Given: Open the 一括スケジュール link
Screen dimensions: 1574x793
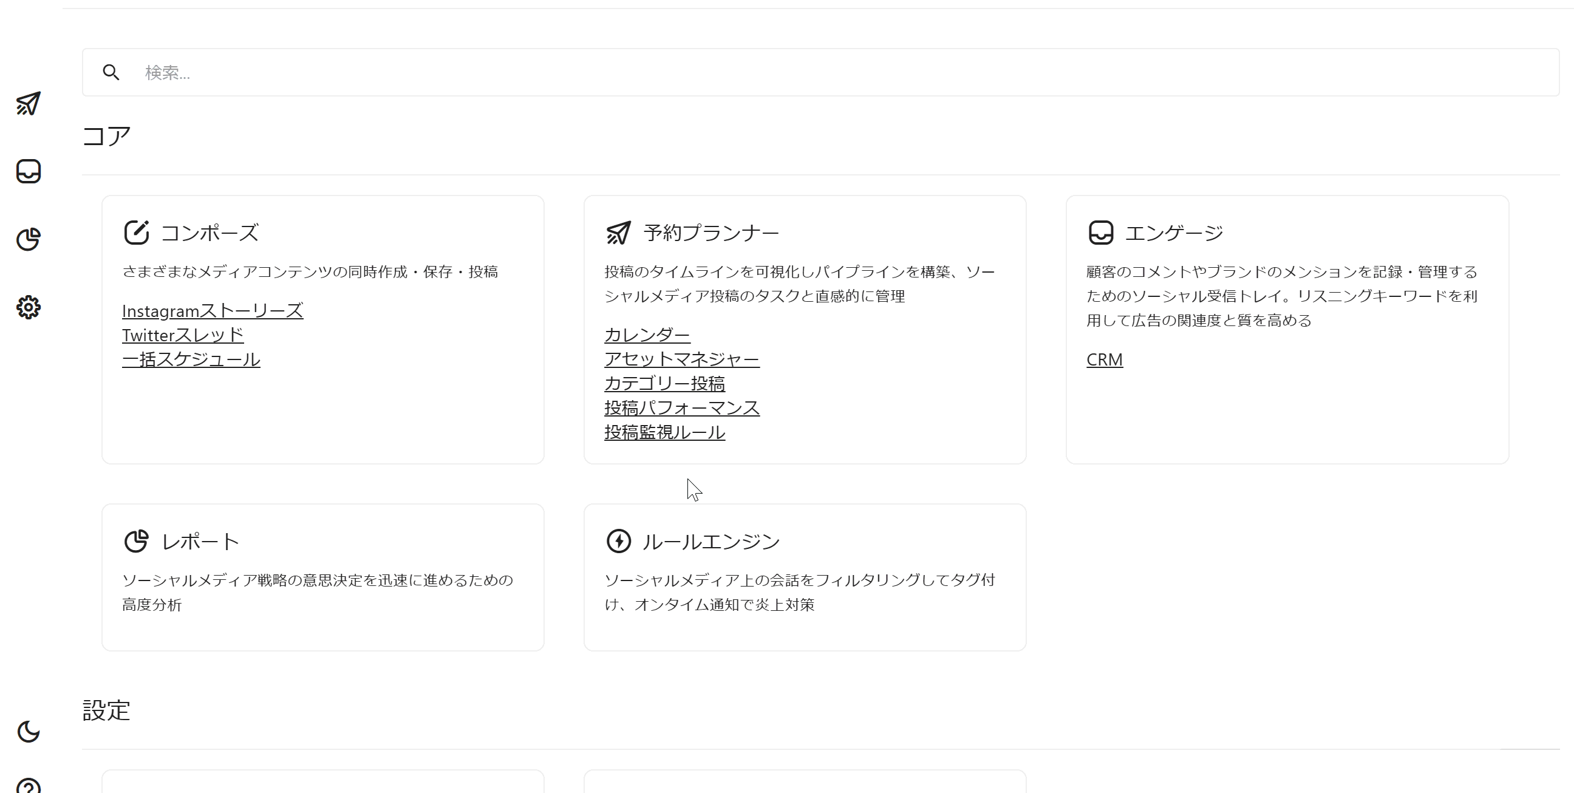Looking at the screenshot, I should pyautogui.click(x=191, y=360).
